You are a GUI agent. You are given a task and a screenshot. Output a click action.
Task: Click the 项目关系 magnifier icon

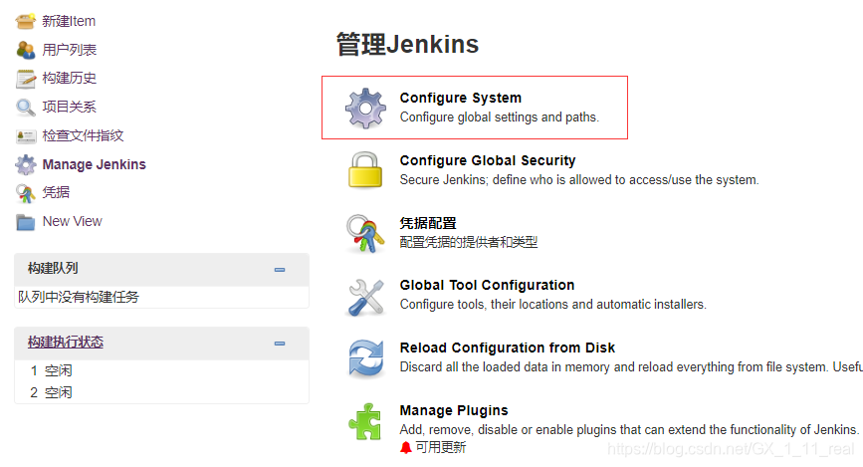click(25, 108)
